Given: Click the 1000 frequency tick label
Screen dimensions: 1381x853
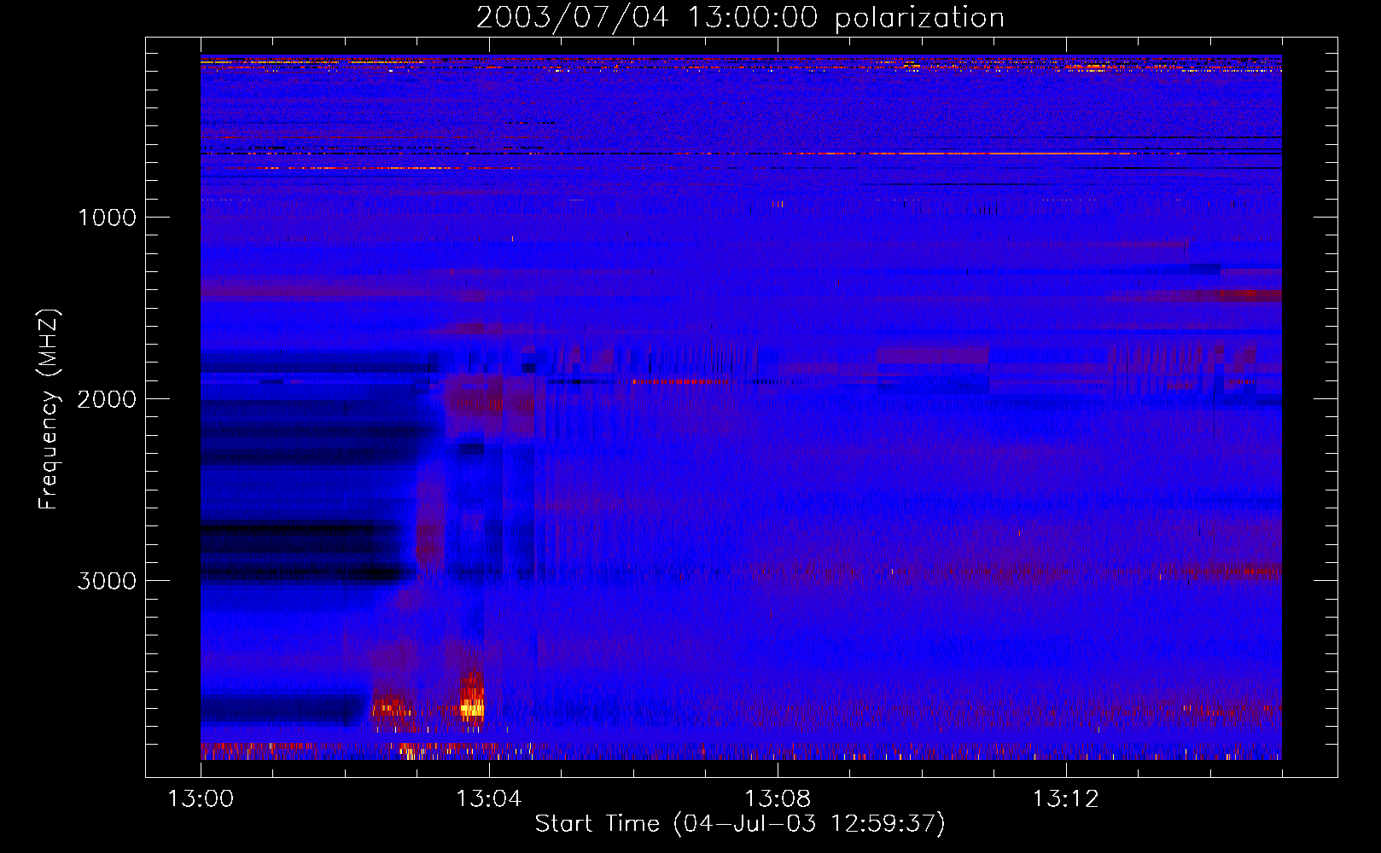Looking at the screenshot, I should point(107,217).
